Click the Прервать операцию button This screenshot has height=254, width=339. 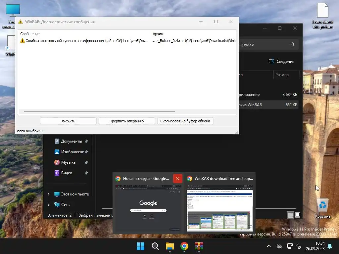point(127,121)
